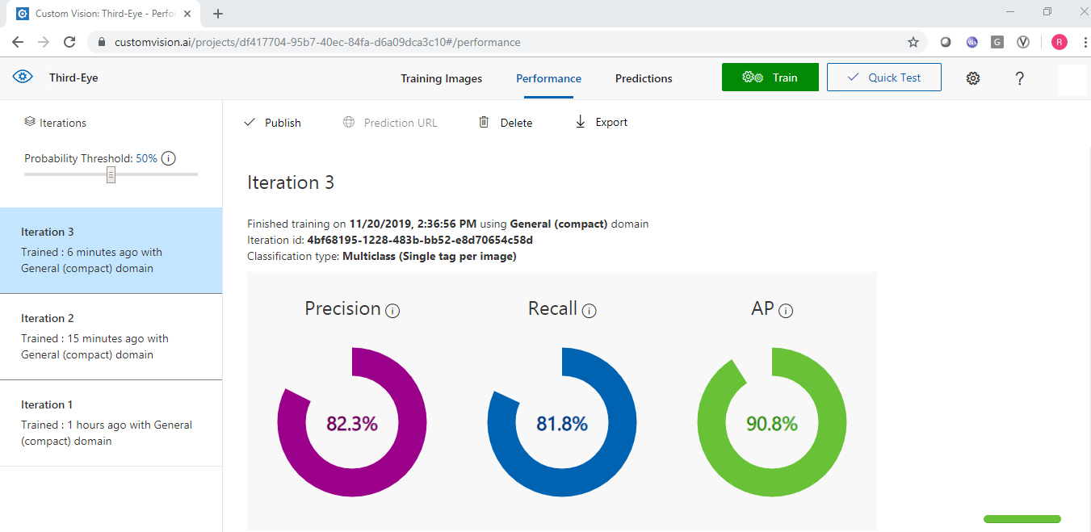Click the help question mark icon
Screen dimensions: 1091x532
tap(1020, 78)
